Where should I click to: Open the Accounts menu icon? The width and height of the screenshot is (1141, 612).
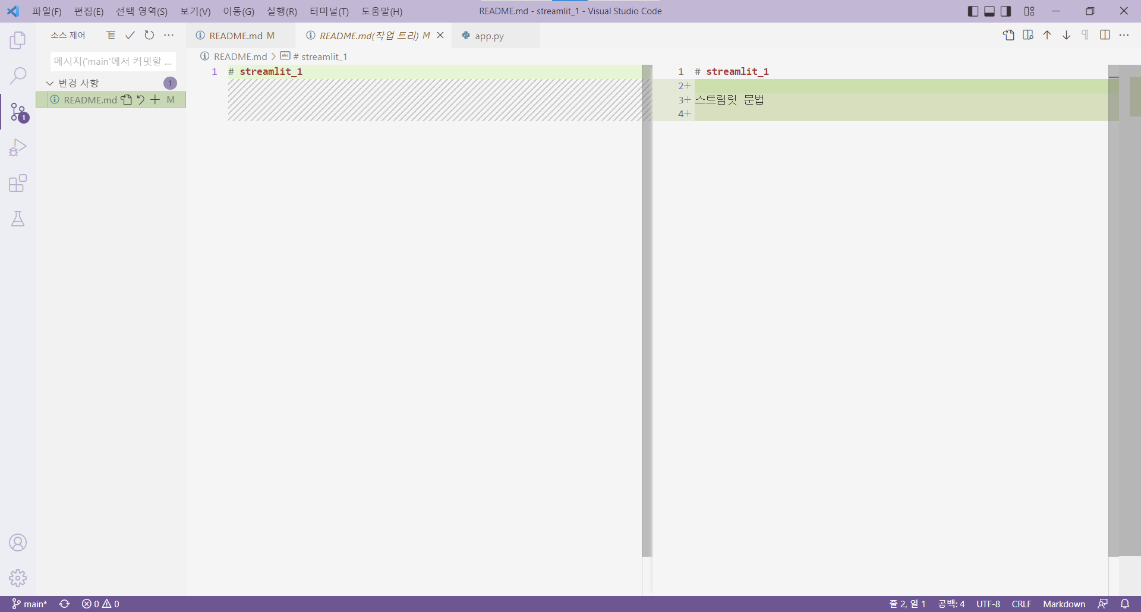click(18, 542)
